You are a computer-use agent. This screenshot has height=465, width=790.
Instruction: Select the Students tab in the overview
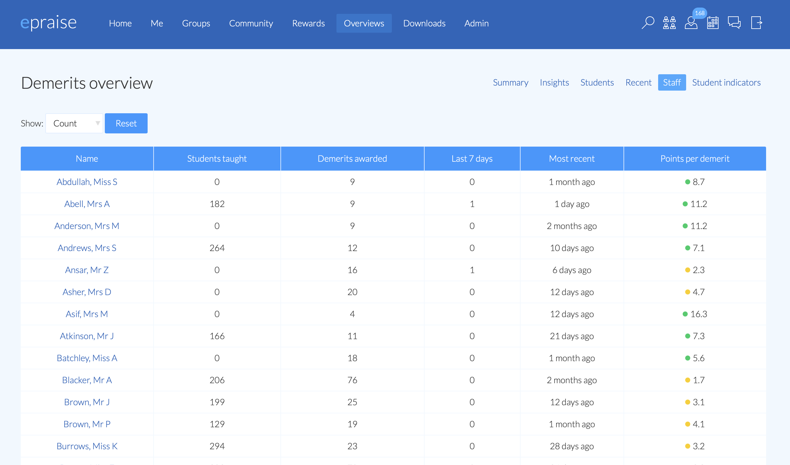[597, 82]
